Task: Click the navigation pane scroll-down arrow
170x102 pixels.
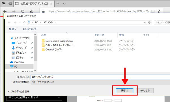Action: pyautogui.click(x=35, y=71)
